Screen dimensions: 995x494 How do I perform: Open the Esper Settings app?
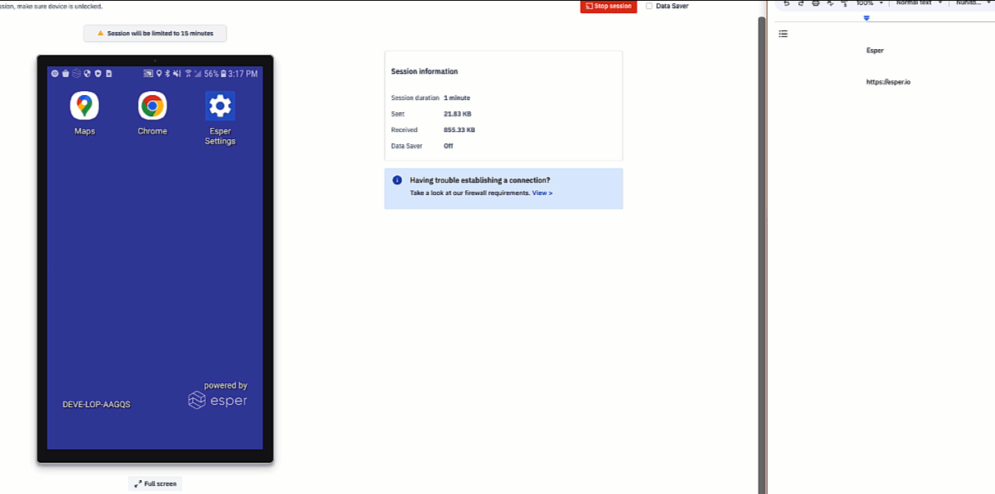point(220,119)
